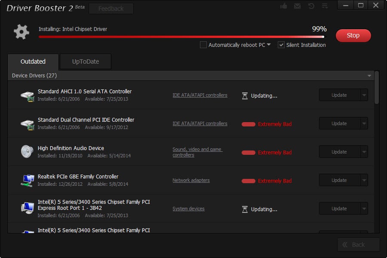Click the settings gear icon

point(21,32)
